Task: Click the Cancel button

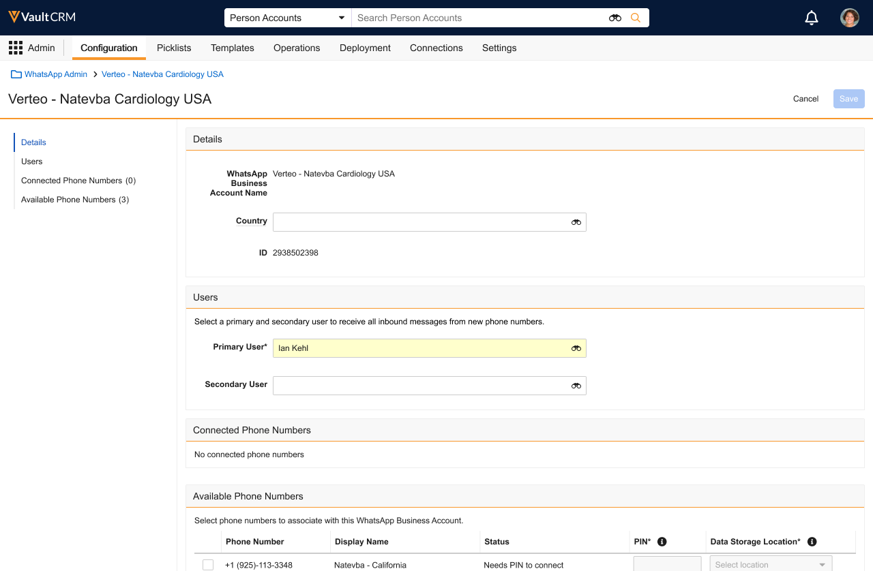Action: click(x=805, y=99)
